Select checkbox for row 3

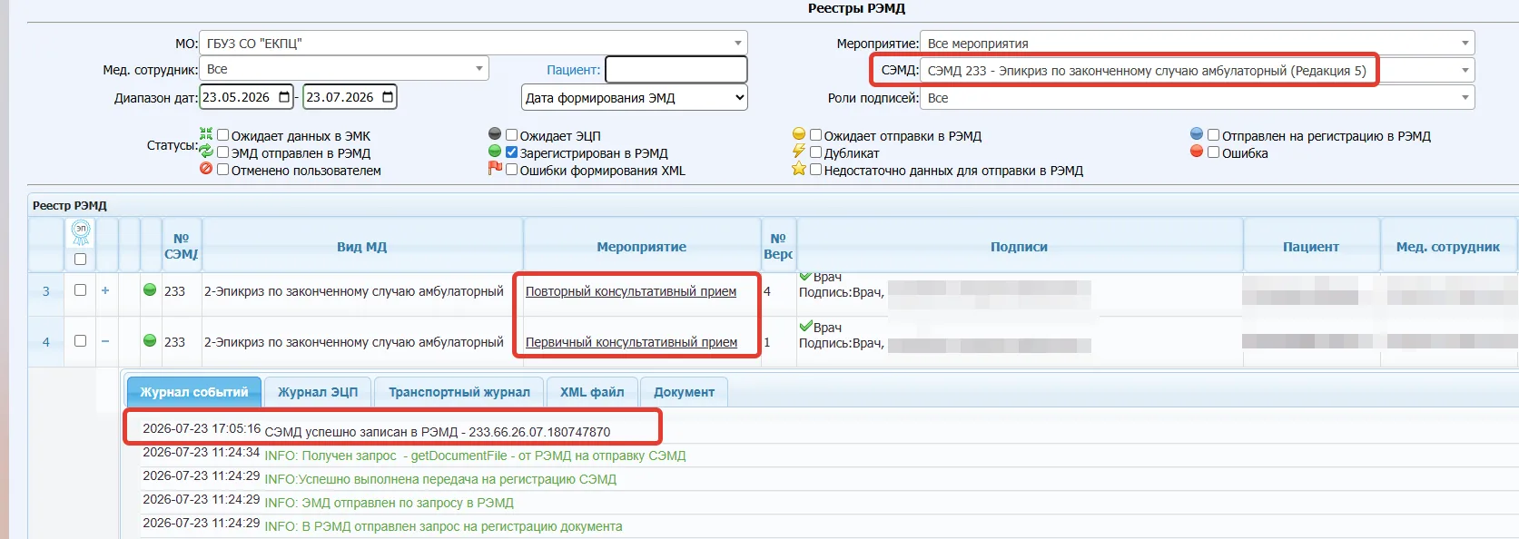[x=81, y=290]
